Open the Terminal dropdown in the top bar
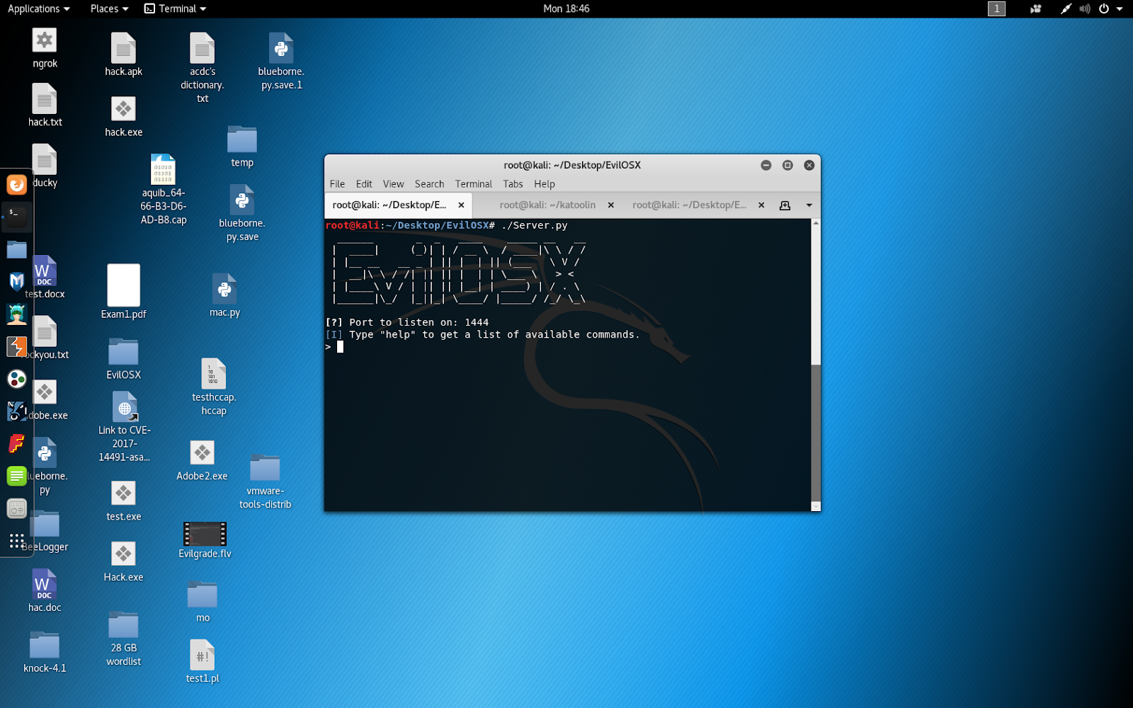 click(175, 8)
